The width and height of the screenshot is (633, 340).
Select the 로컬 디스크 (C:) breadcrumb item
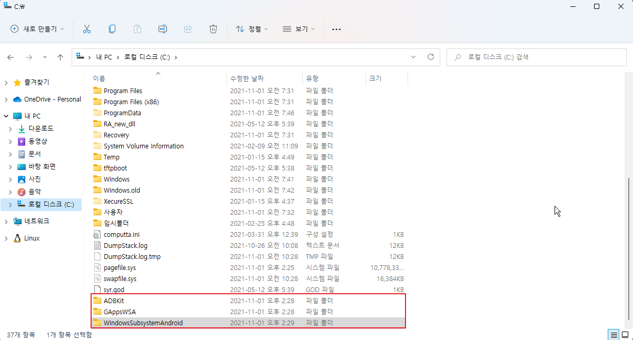coord(148,57)
